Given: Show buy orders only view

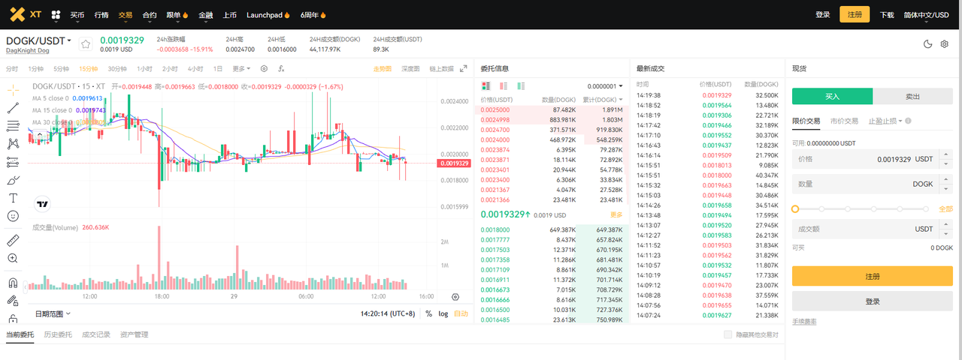Looking at the screenshot, I should [x=521, y=85].
